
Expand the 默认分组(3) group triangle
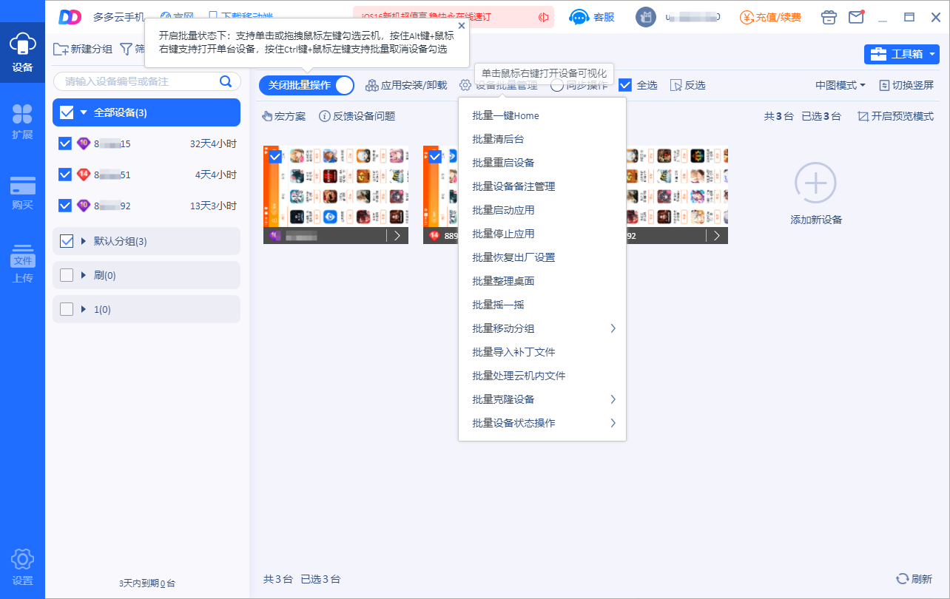[84, 241]
